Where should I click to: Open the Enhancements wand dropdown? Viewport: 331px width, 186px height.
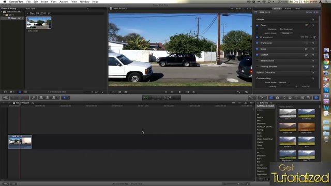point(252,98)
